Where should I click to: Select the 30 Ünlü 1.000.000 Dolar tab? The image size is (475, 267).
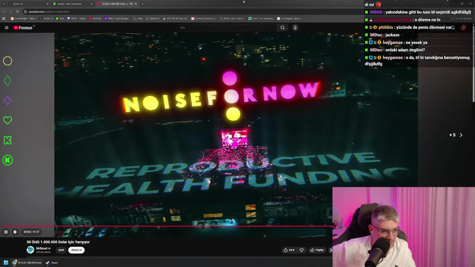tap(114, 4)
